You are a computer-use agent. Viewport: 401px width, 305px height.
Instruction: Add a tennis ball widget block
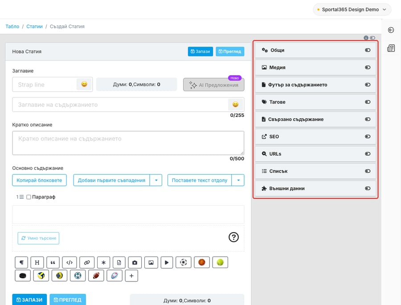[x=220, y=262]
